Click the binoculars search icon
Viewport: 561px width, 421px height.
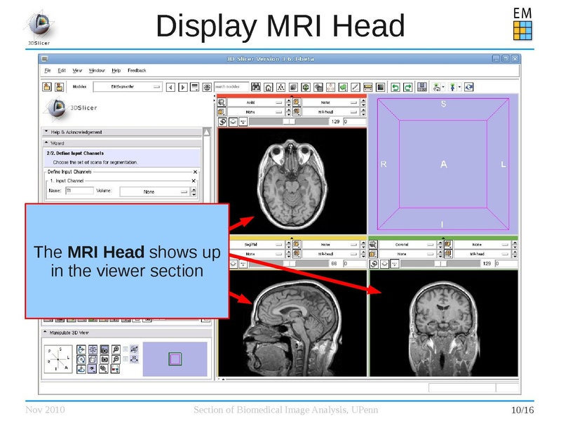(x=256, y=88)
